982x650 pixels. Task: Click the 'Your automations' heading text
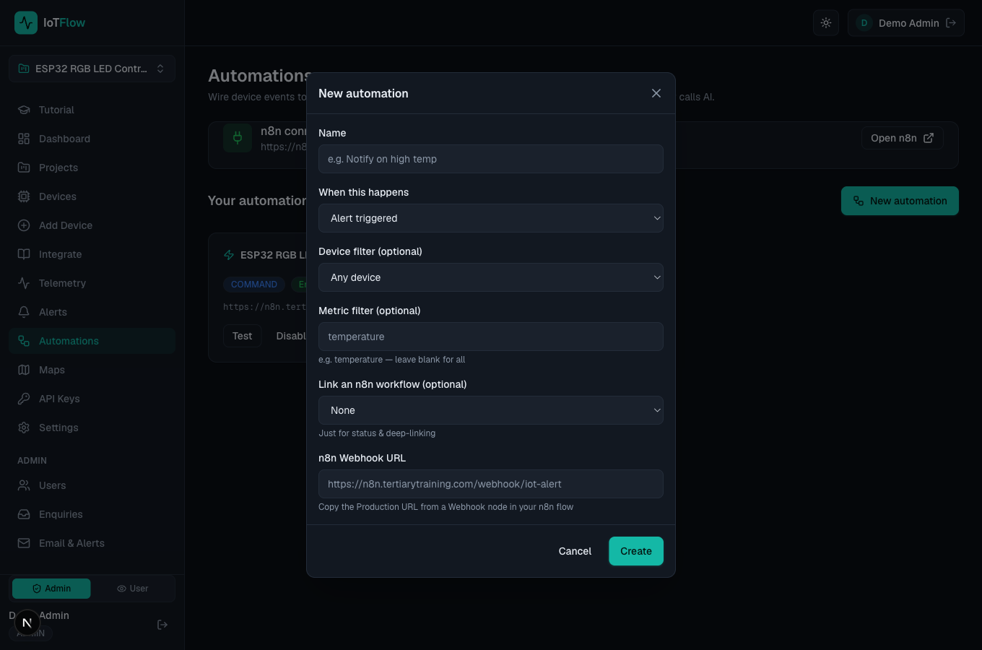[257, 201]
